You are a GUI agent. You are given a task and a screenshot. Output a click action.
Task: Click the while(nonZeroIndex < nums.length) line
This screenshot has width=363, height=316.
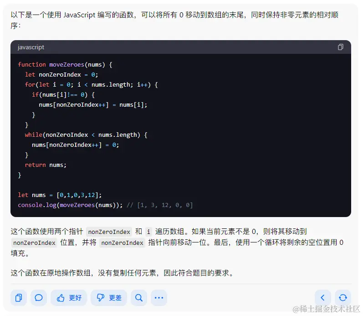click(86, 135)
